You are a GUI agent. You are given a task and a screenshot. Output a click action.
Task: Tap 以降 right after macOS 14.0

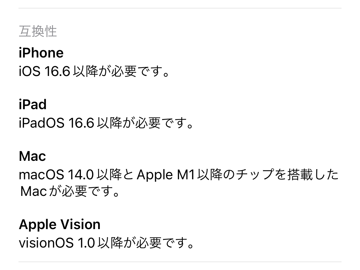pyautogui.click(x=110, y=175)
